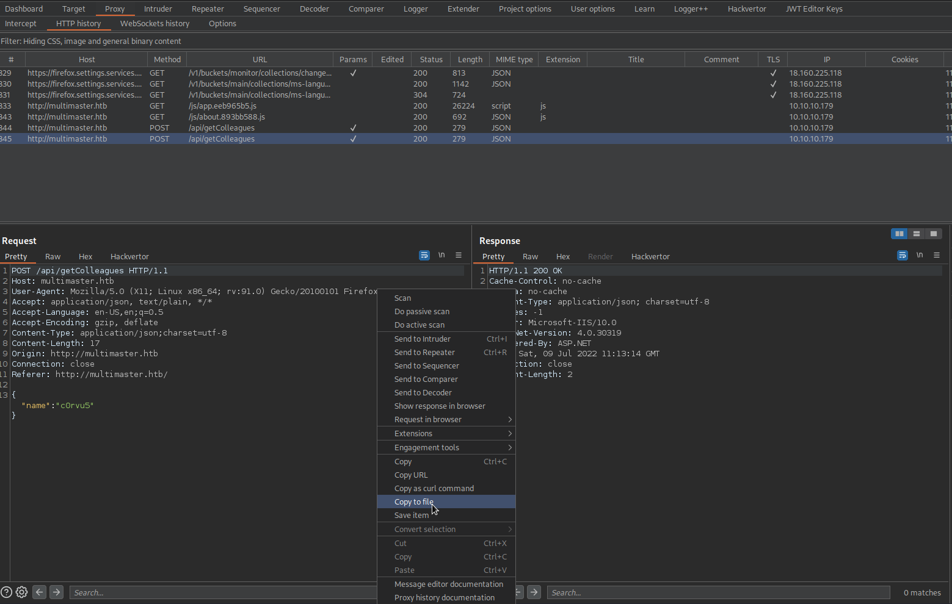Viewport: 952px width, 604px height.
Task: Switch Response view to Raw
Action: point(531,256)
